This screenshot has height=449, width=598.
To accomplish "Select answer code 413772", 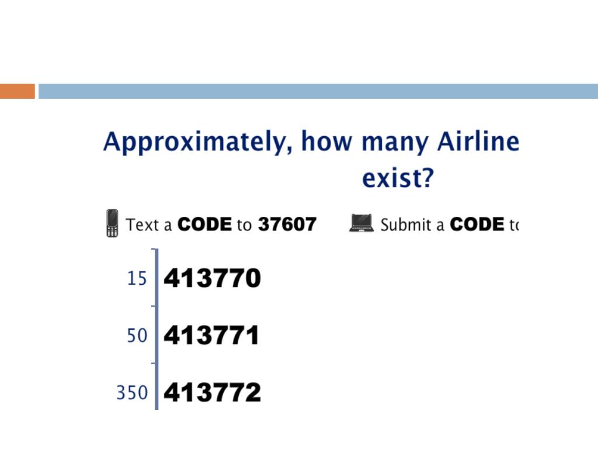I will pos(213,392).
